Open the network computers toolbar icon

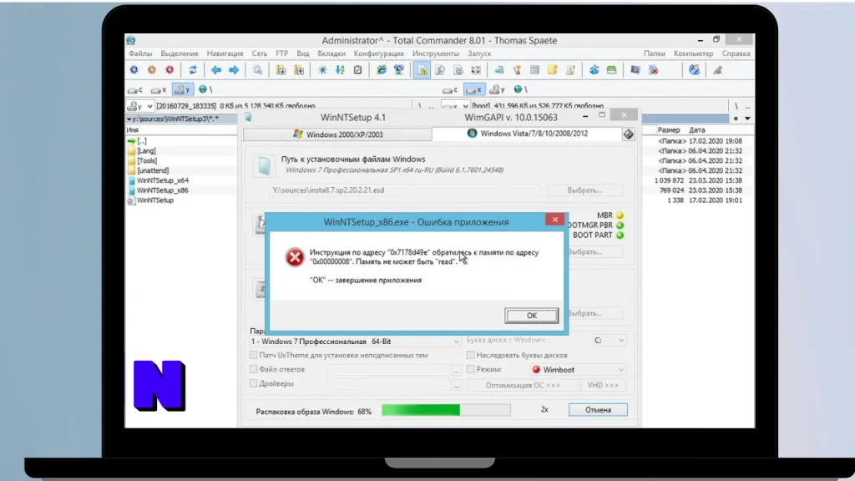399,70
